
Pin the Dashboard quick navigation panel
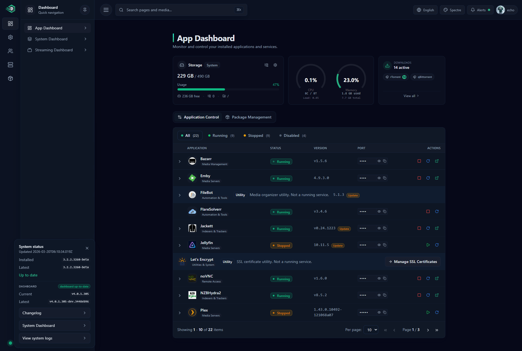coord(85,10)
